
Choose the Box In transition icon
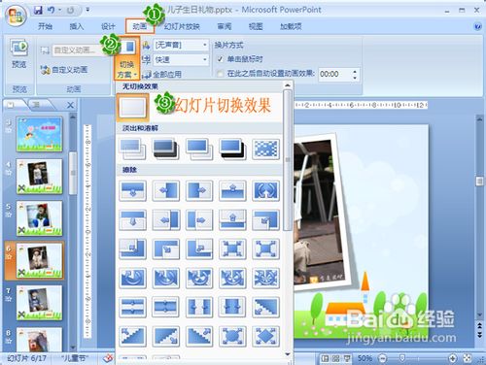pos(232,249)
